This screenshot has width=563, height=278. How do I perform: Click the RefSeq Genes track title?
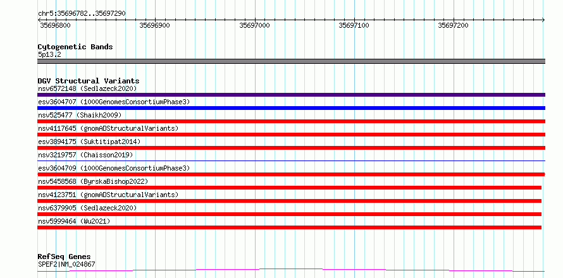tap(65, 257)
